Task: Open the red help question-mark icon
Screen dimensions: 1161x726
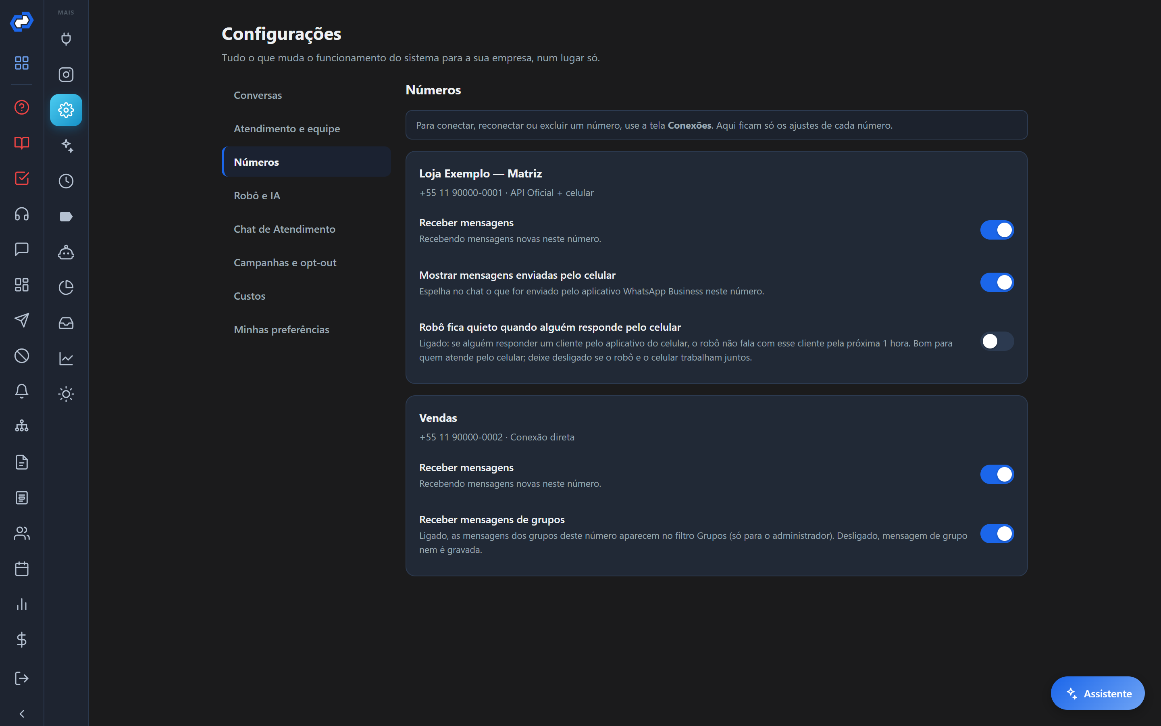Action: pos(22,107)
